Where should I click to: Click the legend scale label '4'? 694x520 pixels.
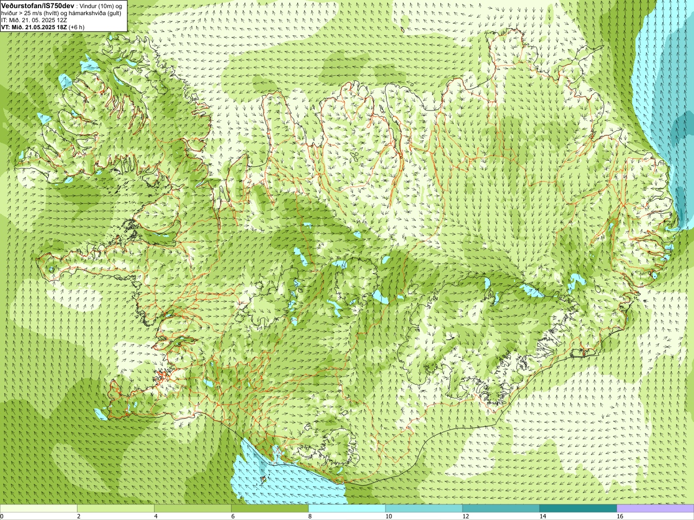tap(156, 517)
